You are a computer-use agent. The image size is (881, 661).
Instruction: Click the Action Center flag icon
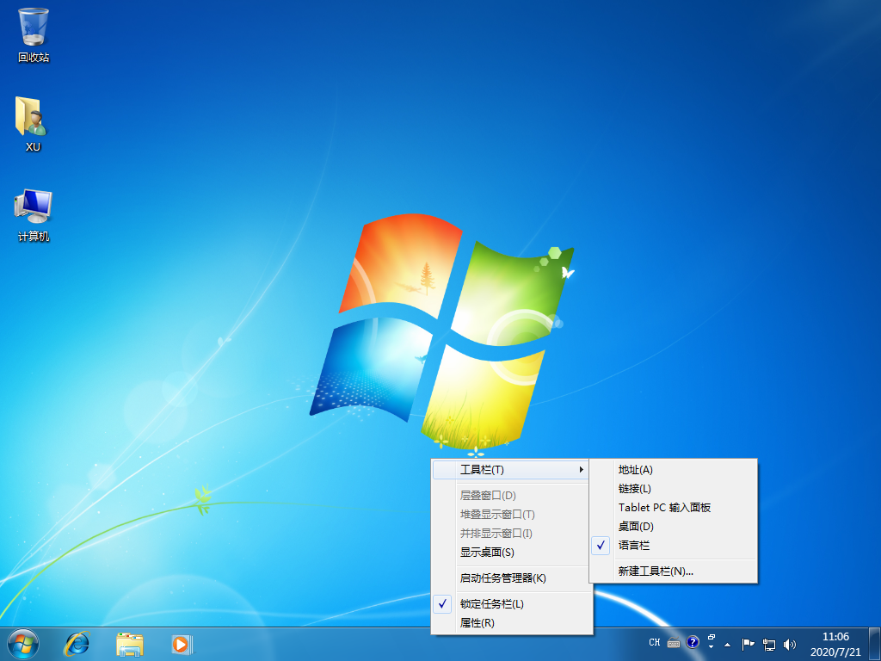pyautogui.click(x=748, y=644)
